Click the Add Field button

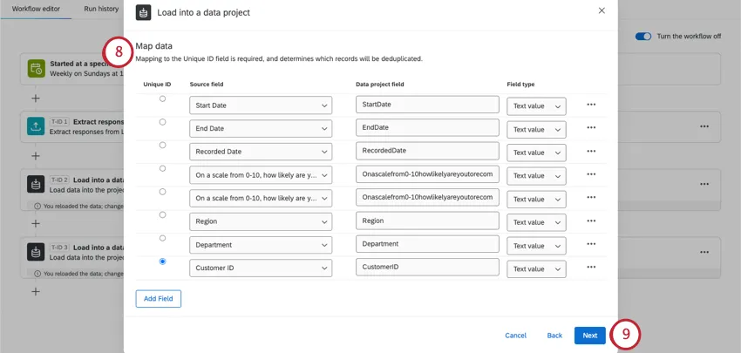pos(158,298)
